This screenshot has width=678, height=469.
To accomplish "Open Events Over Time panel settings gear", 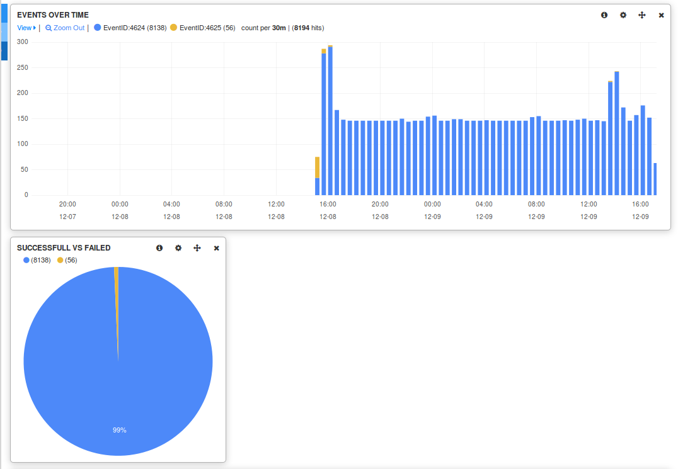I will (x=623, y=15).
